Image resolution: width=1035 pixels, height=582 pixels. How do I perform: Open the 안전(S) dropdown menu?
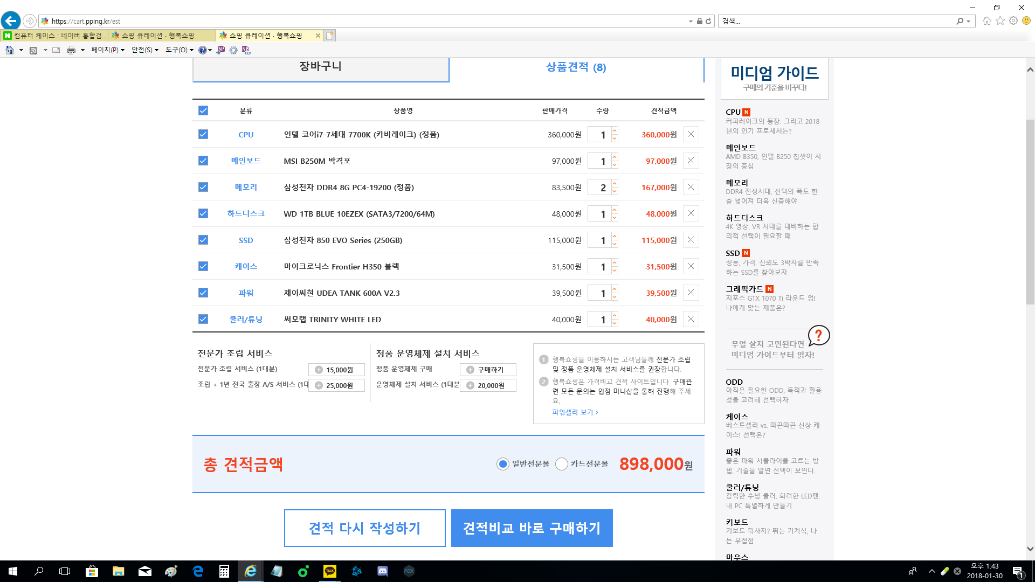(145, 50)
